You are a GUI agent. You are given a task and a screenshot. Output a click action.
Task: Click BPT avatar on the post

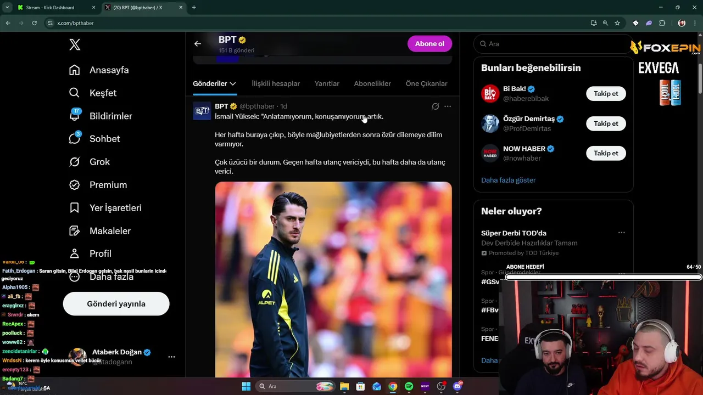click(x=202, y=111)
